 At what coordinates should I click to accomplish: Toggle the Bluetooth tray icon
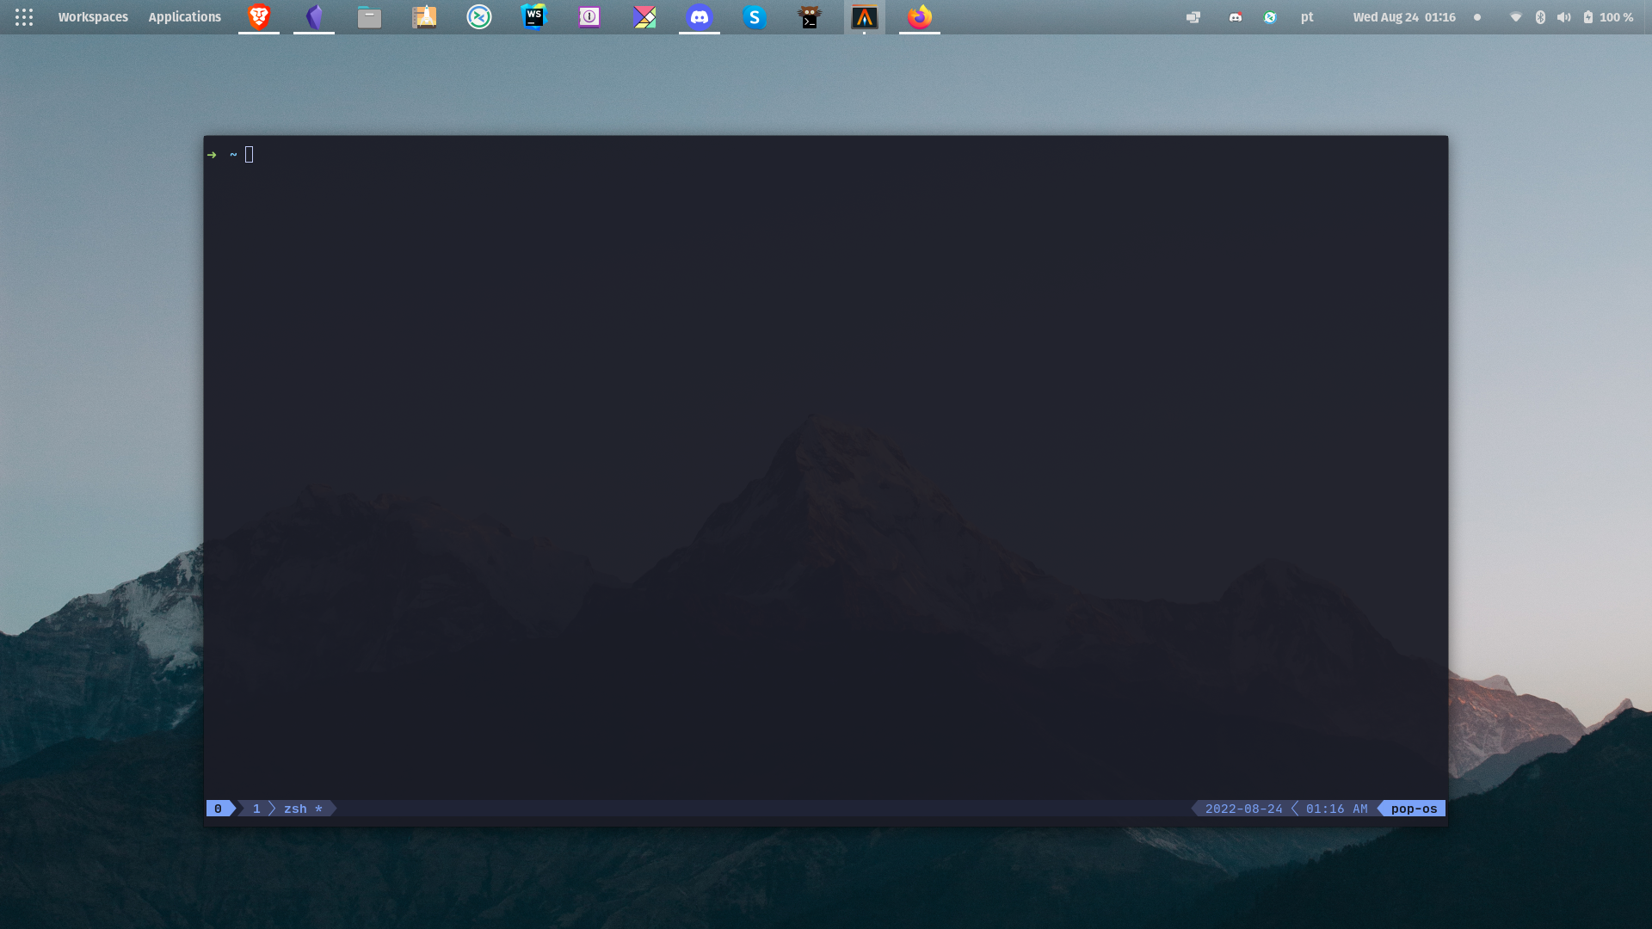coord(1540,16)
